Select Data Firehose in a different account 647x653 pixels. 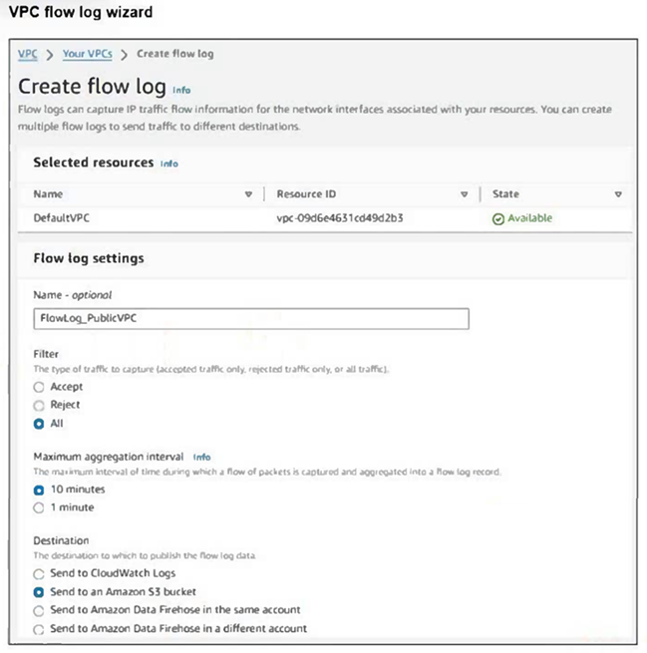point(39,629)
